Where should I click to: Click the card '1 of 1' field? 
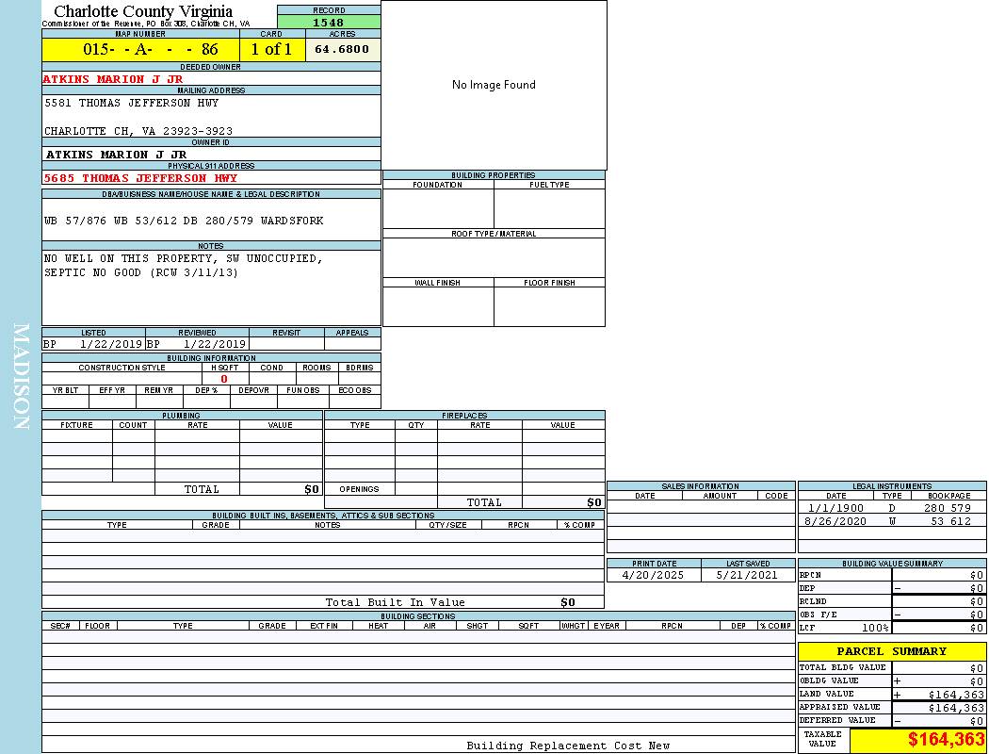[271, 50]
